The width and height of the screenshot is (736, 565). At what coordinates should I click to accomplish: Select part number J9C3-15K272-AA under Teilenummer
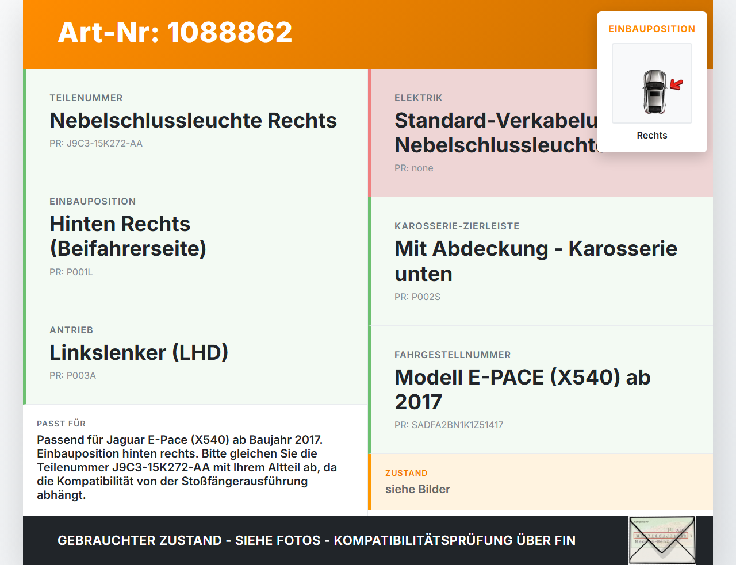(x=96, y=143)
